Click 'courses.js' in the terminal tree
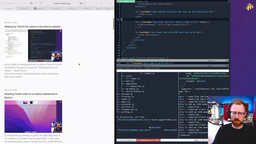 pos(127,94)
